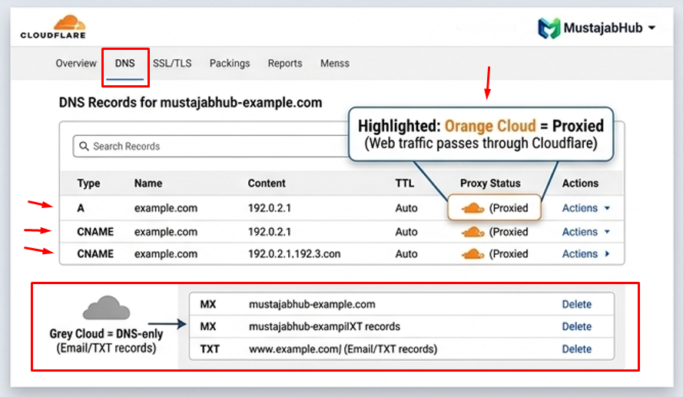Click the Content column header

tap(267, 184)
